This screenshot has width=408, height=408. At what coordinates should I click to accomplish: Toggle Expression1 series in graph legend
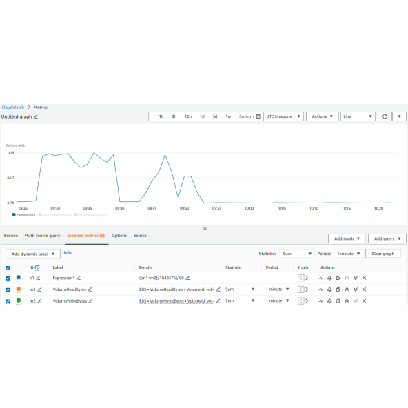pyautogui.click(x=23, y=215)
